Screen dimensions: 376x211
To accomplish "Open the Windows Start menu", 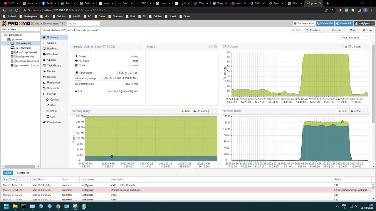I will click(x=6, y=206).
